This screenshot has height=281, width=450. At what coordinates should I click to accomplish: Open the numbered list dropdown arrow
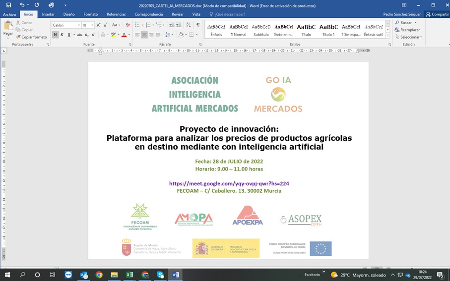coord(153,25)
